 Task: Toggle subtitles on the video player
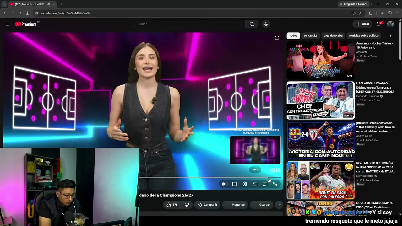click(235, 184)
